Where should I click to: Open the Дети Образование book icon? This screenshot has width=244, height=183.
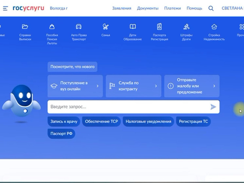click(x=132, y=27)
